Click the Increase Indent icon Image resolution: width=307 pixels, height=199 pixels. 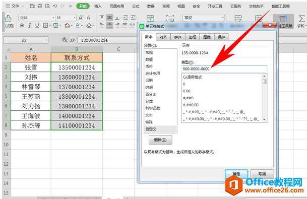click(133, 18)
